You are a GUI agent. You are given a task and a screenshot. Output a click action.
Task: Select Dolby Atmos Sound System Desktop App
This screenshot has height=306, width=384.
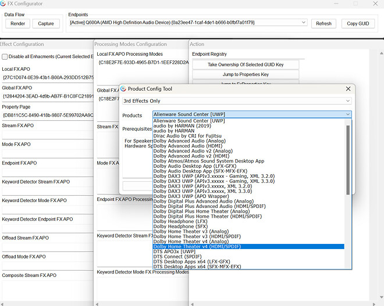208,161
